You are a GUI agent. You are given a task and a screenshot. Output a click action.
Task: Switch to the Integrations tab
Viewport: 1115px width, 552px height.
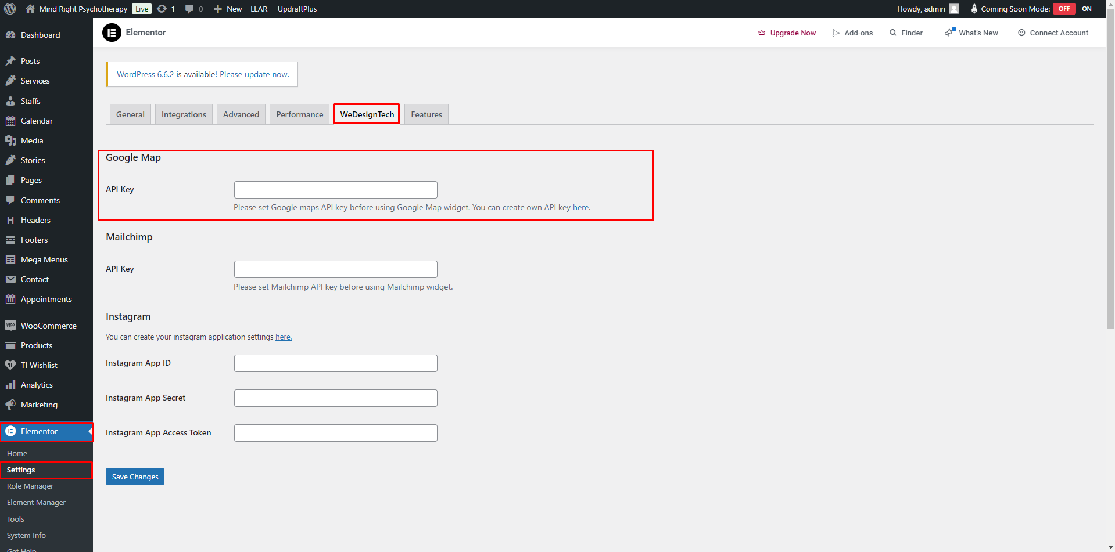click(184, 114)
